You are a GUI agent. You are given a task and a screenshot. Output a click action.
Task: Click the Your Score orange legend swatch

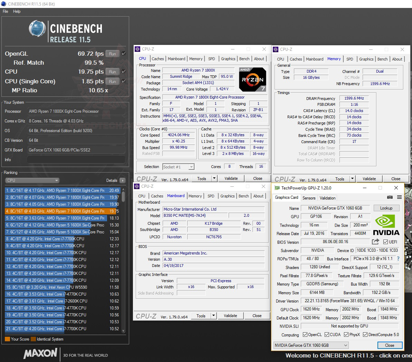(7, 339)
